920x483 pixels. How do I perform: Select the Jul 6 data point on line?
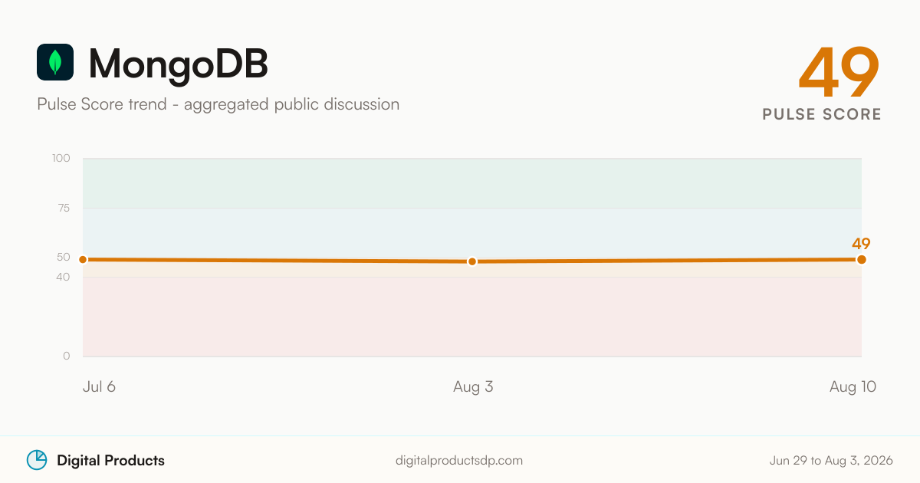pos(83,260)
